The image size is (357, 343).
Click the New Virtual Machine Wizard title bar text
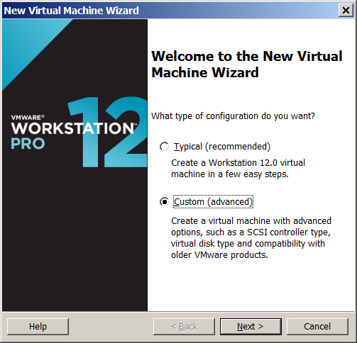click(x=71, y=11)
